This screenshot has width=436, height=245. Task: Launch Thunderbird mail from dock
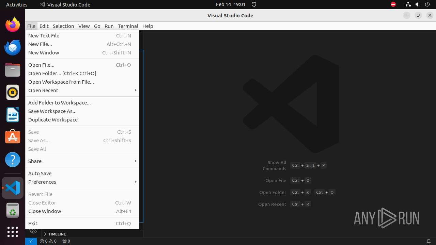(x=13, y=48)
